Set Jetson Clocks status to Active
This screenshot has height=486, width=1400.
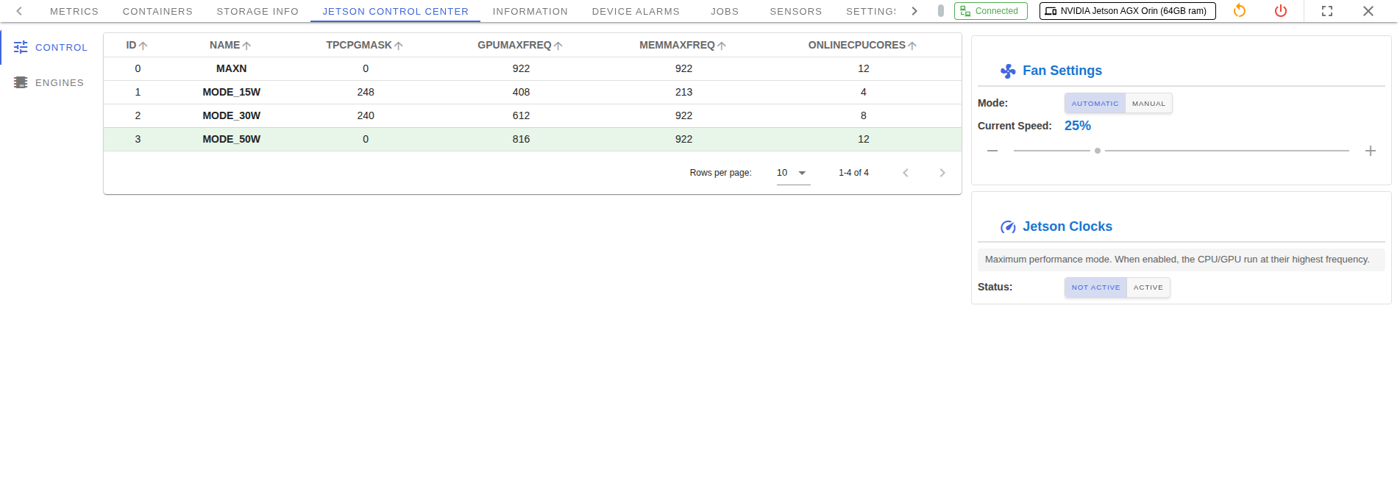1148,287
